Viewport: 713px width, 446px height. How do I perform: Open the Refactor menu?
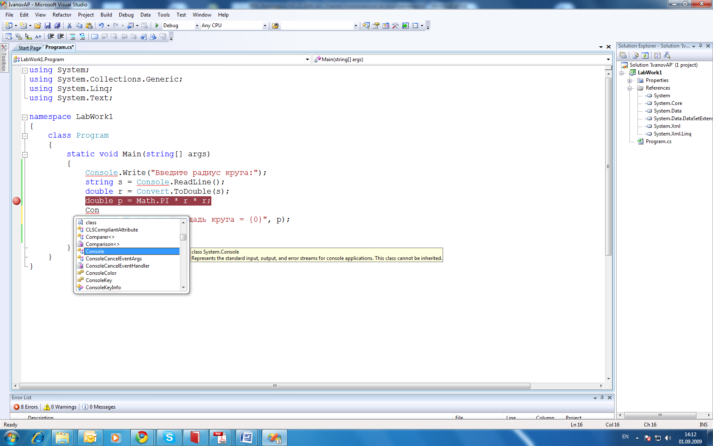(x=62, y=15)
